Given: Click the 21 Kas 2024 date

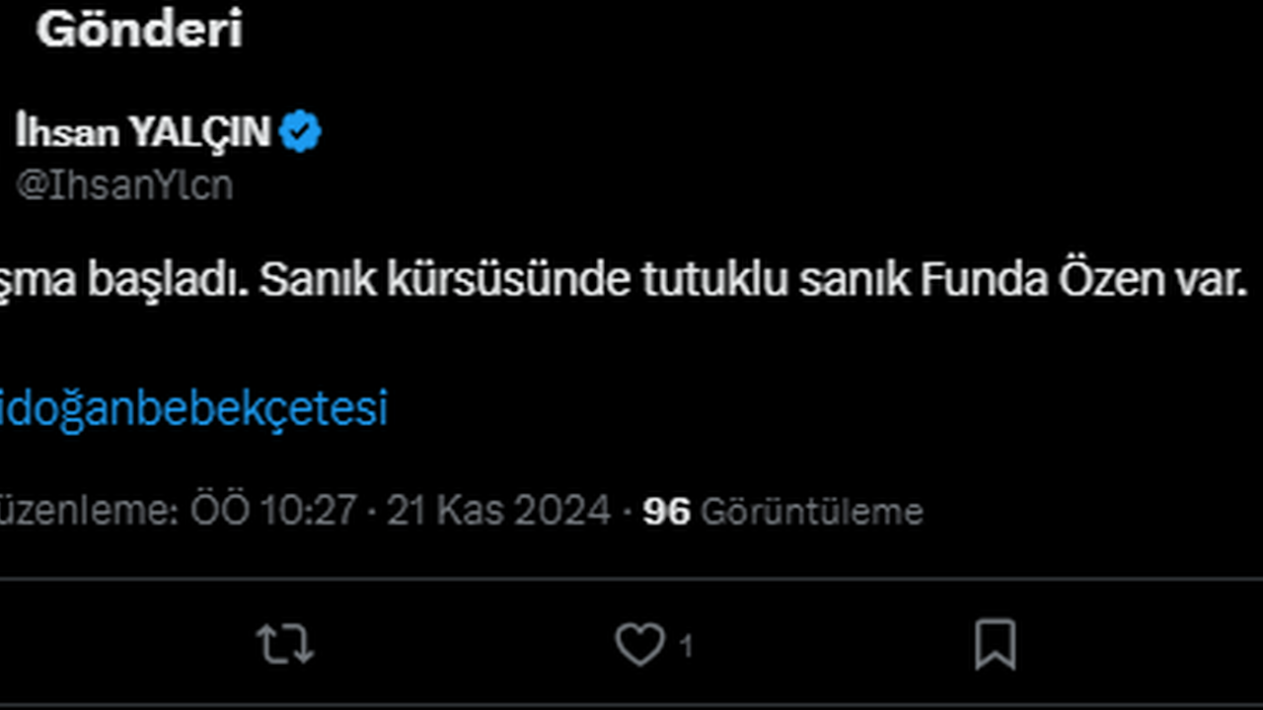Looking at the screenshot, I should 498,511.
